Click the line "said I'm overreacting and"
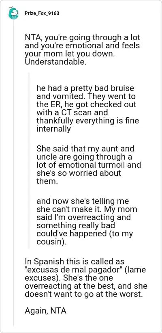The width and height of the screenshot is (162, 333). point(83,217)
